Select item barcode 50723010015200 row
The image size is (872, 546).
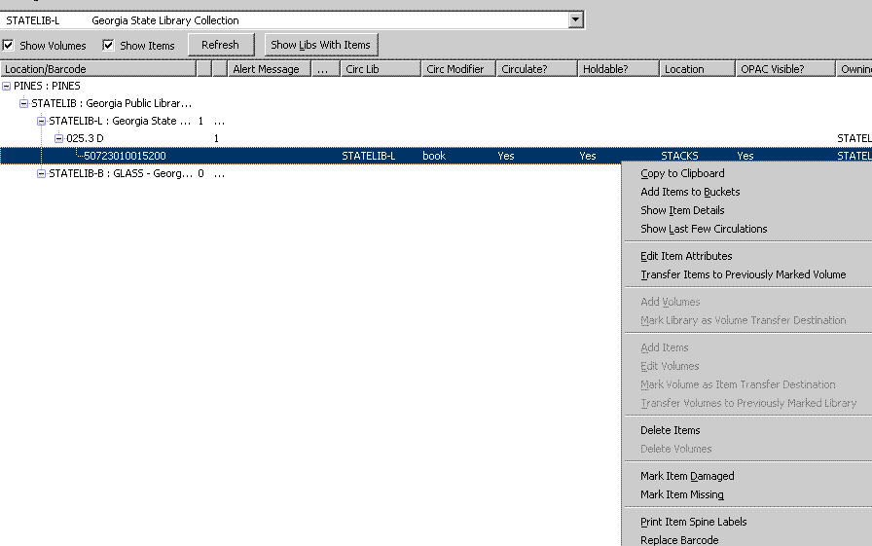click(125, 156)
